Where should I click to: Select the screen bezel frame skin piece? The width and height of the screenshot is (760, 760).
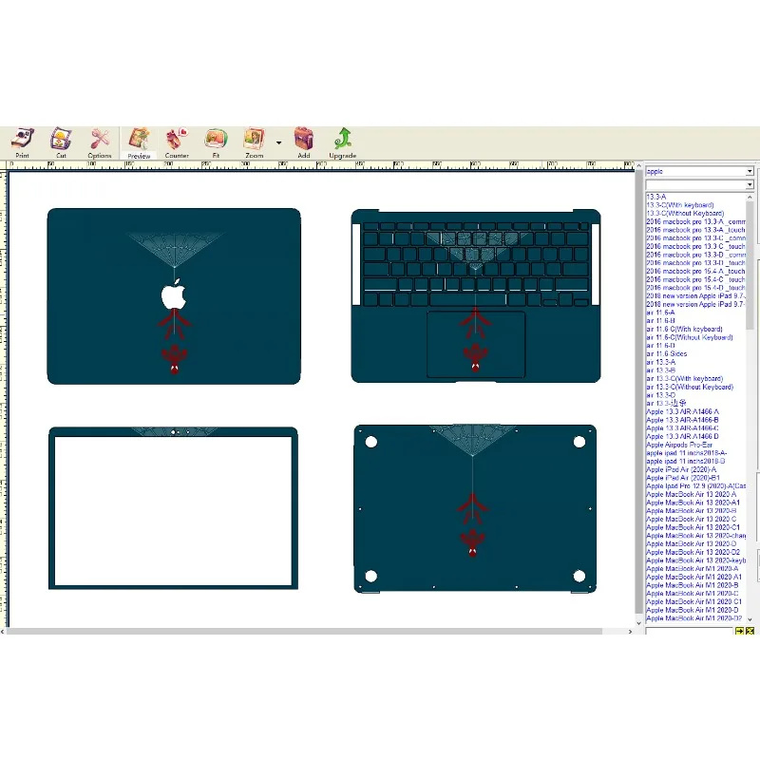(173, 508)
